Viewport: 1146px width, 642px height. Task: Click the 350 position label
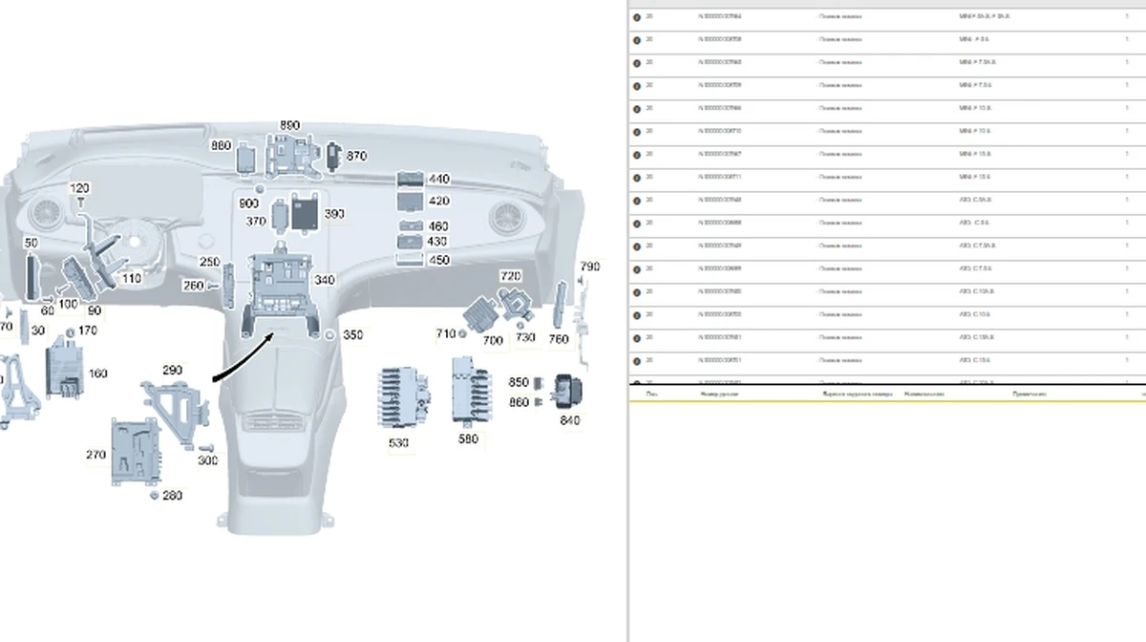coord(352,335)
